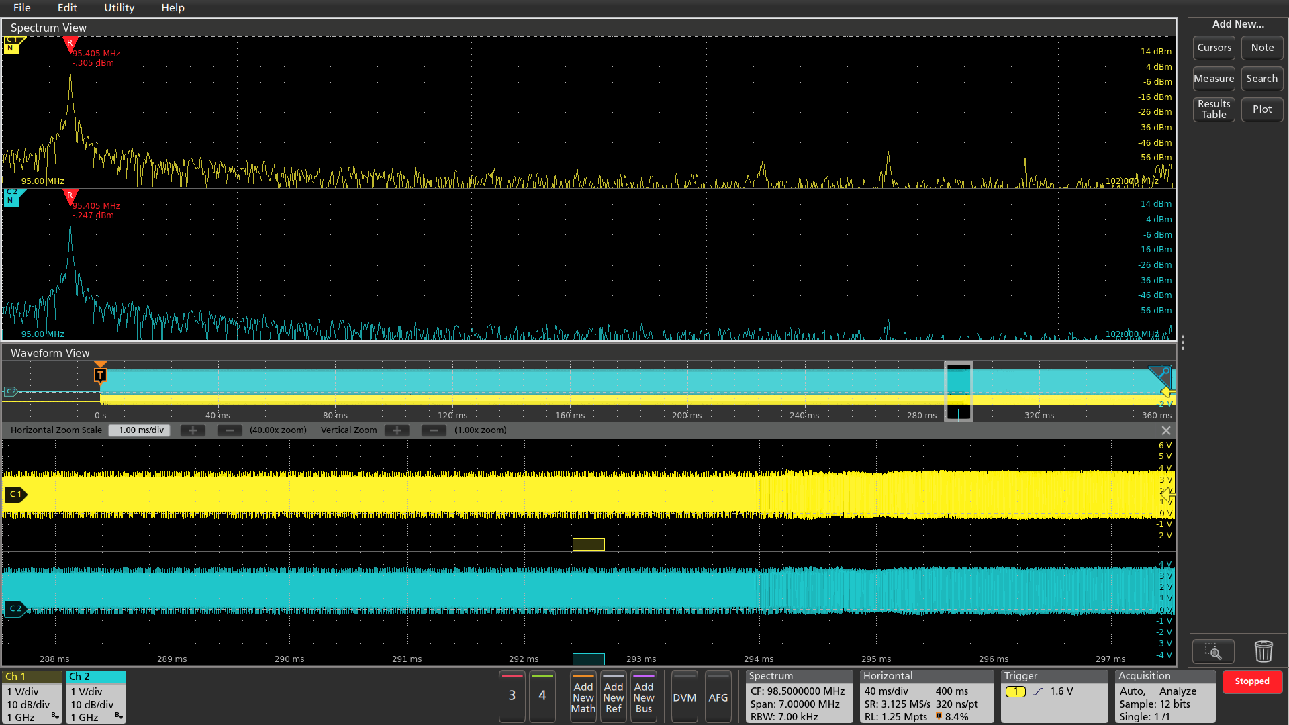Open the DVM panel icon
The image size is (1289, 725).
684,697
